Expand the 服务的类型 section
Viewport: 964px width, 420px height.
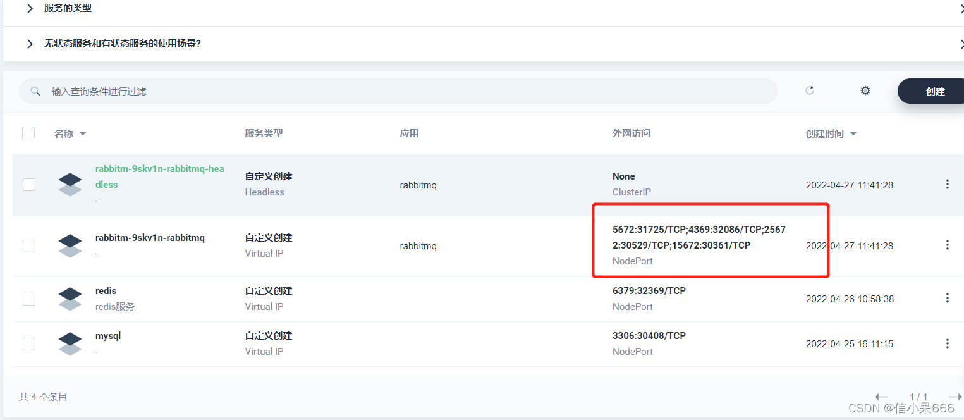click(30, 9)
